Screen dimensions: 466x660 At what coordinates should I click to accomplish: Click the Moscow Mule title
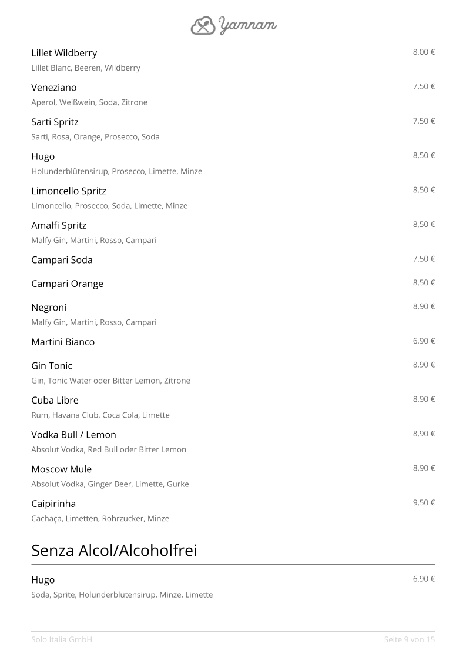pyautogui.click(x=61, y=469)
